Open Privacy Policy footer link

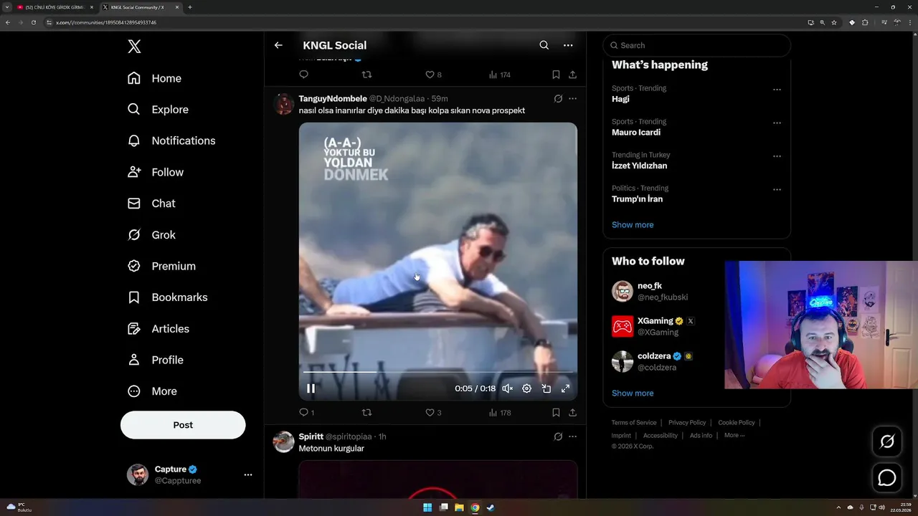point(687,423)
